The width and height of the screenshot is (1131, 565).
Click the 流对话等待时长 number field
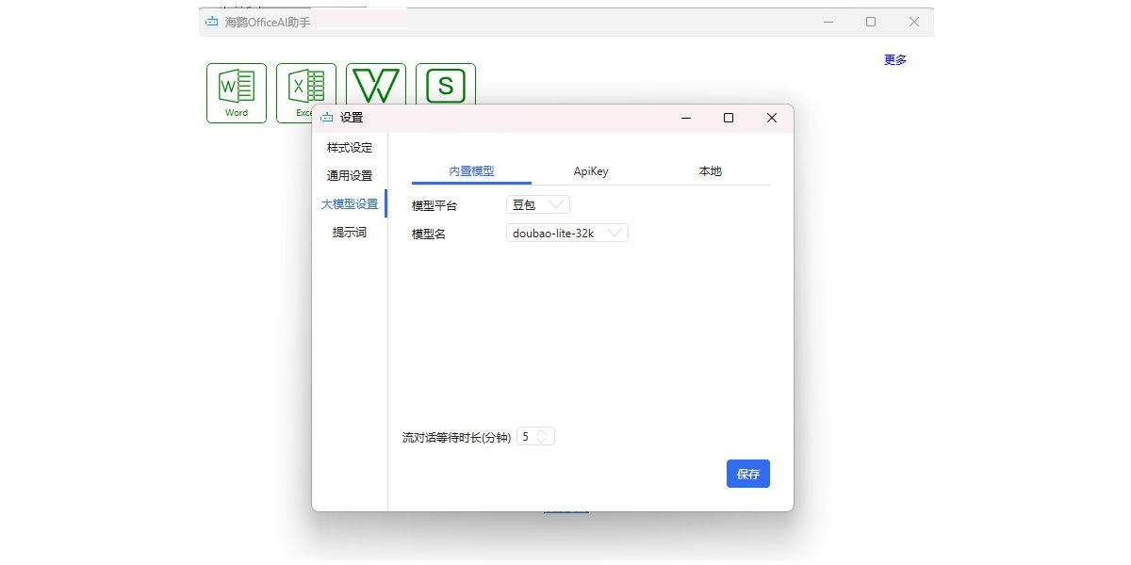[526, 437]
